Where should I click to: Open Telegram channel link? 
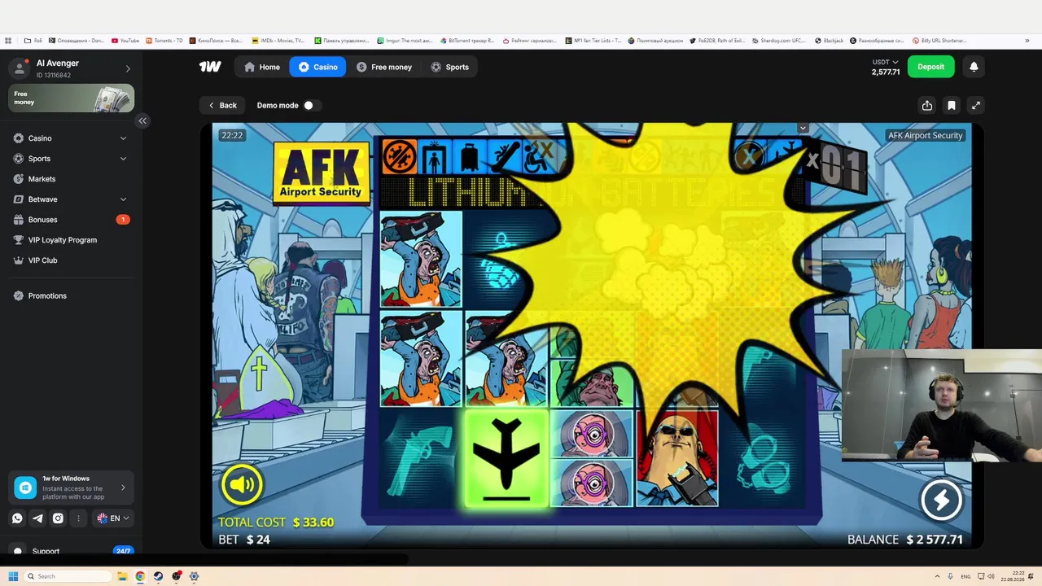(x=37, y=518)
